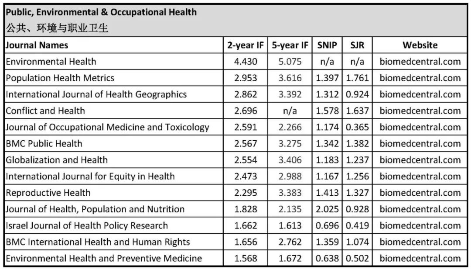Open biomedcentral.com link for BMC Public Health
The height and width of the screenshot is (270, 471).
click(420, 143)
